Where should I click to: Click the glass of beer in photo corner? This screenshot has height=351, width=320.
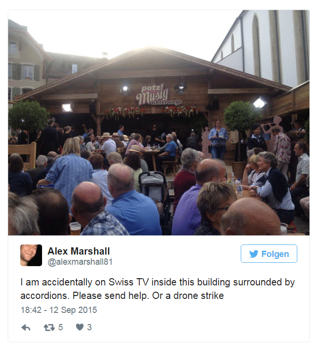coord(75,229)
